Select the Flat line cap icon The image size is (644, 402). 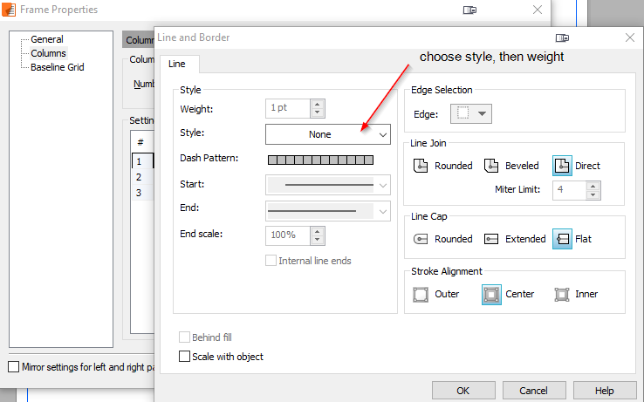coord(562,239)
